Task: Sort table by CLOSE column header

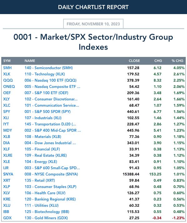Action: coord(134,61)
